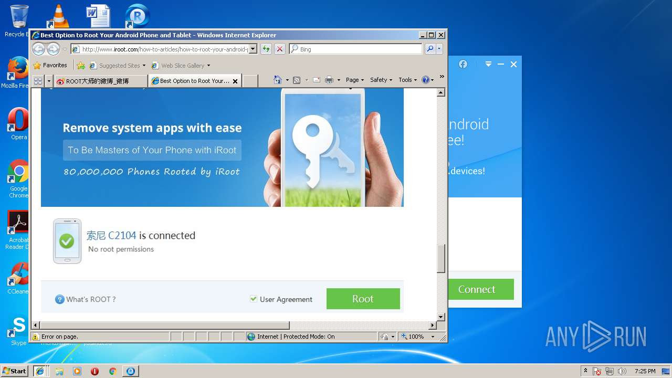This screenshot has height=378, width=672.
Task: Switch to the ROOT大师的微博 tab
Action: (x=101, y=81)
